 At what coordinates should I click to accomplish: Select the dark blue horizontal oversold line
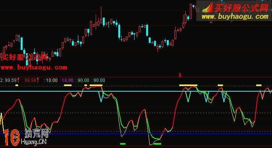(136, 134)
